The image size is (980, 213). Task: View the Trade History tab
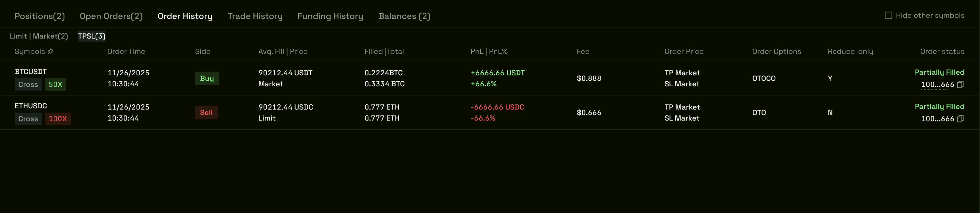pyautogui.click(x=255, y=16)
